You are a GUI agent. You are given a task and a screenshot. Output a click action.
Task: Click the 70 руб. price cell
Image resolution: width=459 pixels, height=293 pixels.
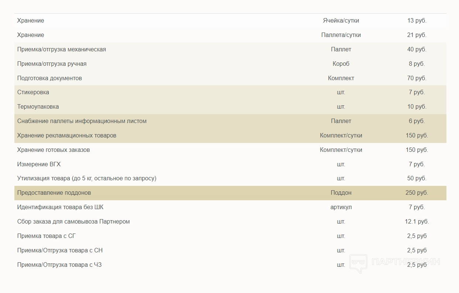tap(417, 78)
